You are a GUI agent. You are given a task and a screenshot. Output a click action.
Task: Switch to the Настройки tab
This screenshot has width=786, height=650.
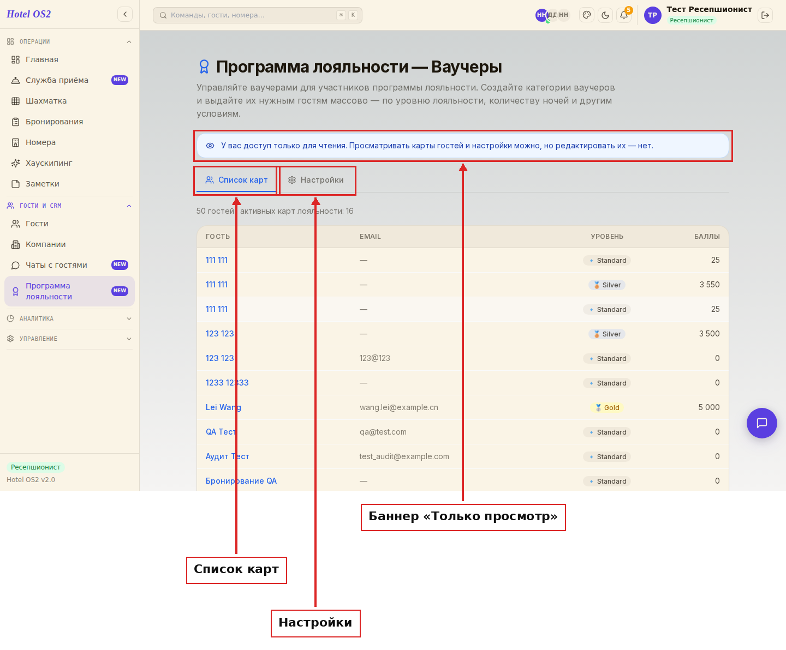[x=316, y=180]
